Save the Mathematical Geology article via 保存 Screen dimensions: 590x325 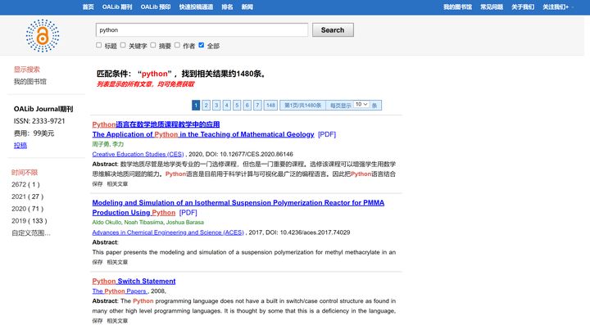point(97,183)
